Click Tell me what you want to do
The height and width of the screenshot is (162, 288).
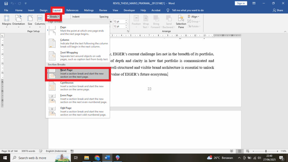[188, 10]
